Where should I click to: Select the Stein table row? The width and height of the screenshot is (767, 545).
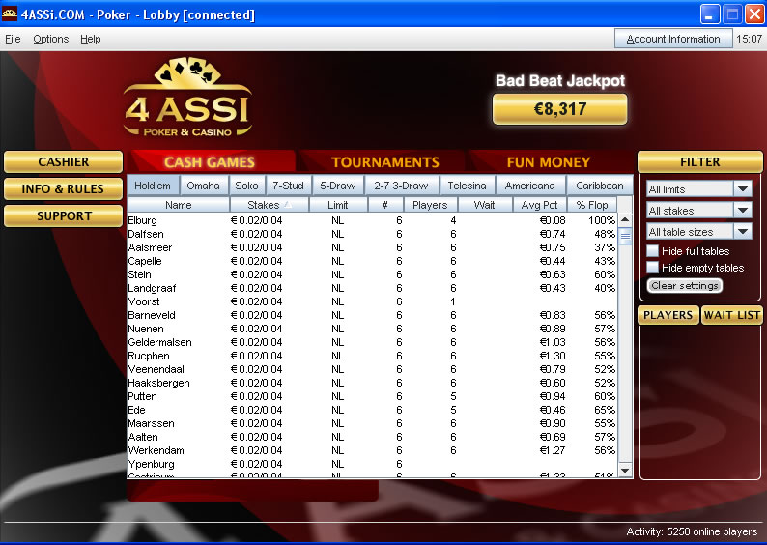(x=372, y=274)
